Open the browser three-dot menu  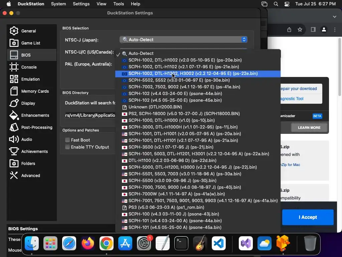[x=335, y=29]
